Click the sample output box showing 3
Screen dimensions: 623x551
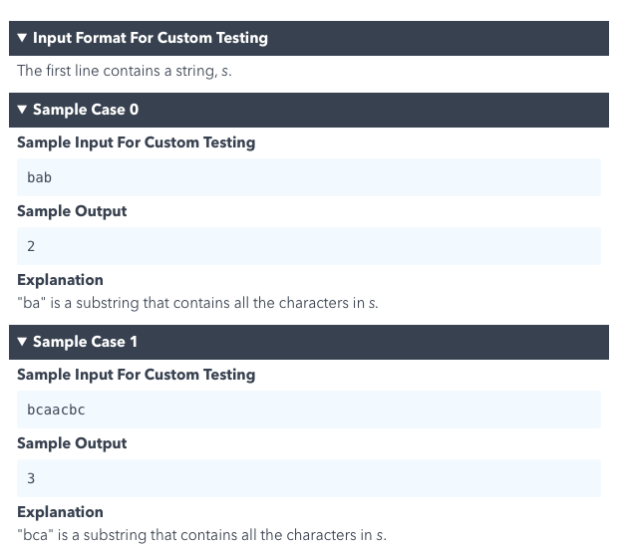pos(309,478)
